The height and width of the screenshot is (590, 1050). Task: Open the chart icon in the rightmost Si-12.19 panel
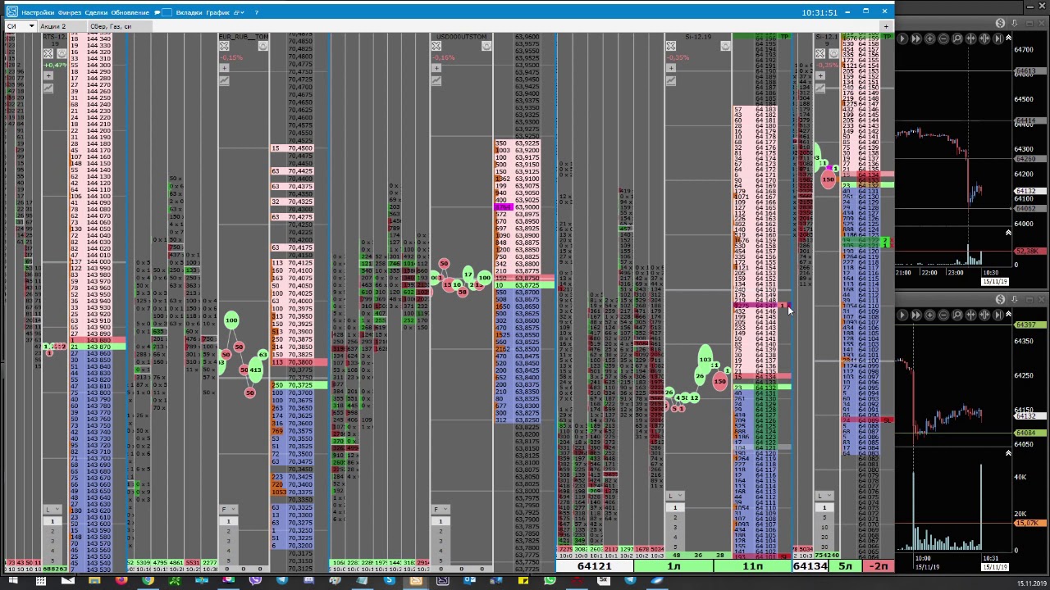point(820,88)
